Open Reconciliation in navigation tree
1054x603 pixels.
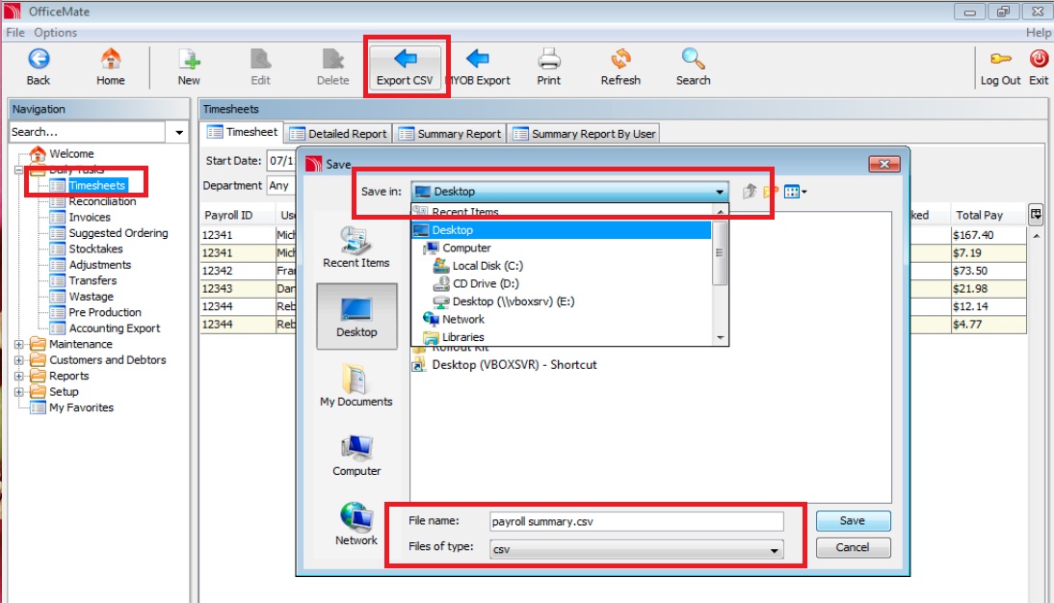click(x=102, y=201)
